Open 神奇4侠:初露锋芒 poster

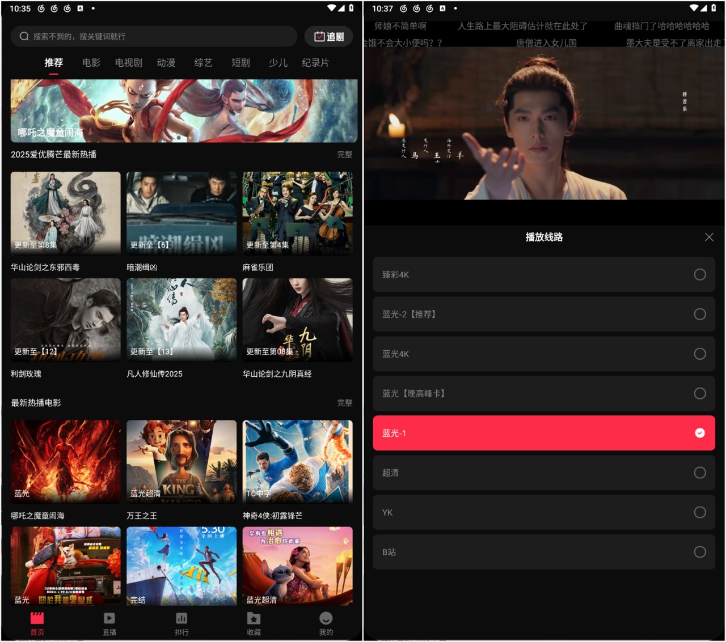[298, 461]
